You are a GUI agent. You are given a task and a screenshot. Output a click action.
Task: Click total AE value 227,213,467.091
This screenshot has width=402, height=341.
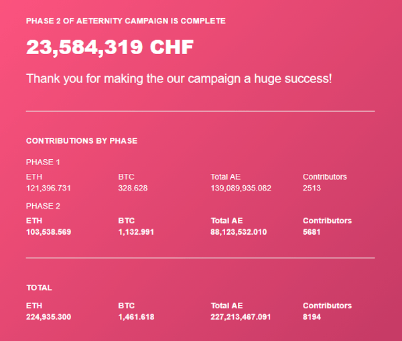tap(241, 317)
